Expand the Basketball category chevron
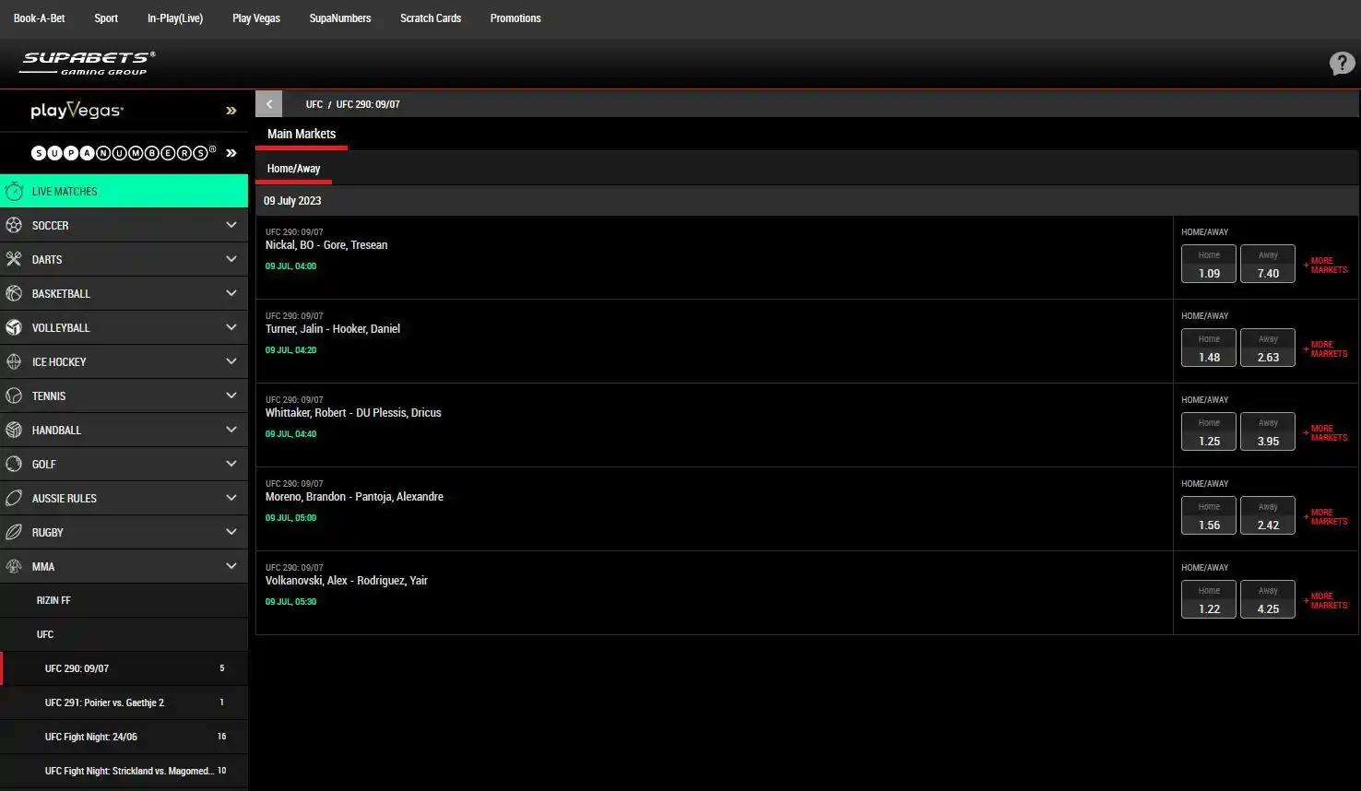1361x791 pixels. pyautogui.click(x=231, y=293)
